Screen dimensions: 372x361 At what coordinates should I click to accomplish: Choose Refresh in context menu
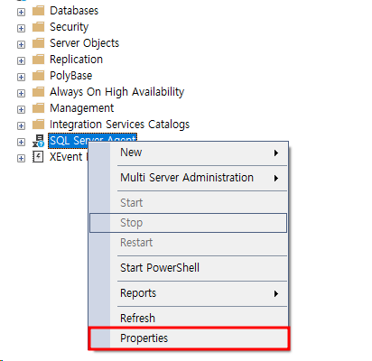pyautogui.click(x=188, y=318)
